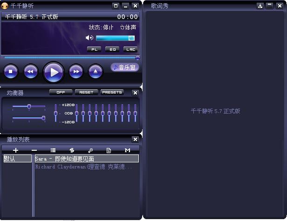This screenshot has width=287, height=221.
Task: Click the 立体声 stereo status label
Action: click(128, 27)
